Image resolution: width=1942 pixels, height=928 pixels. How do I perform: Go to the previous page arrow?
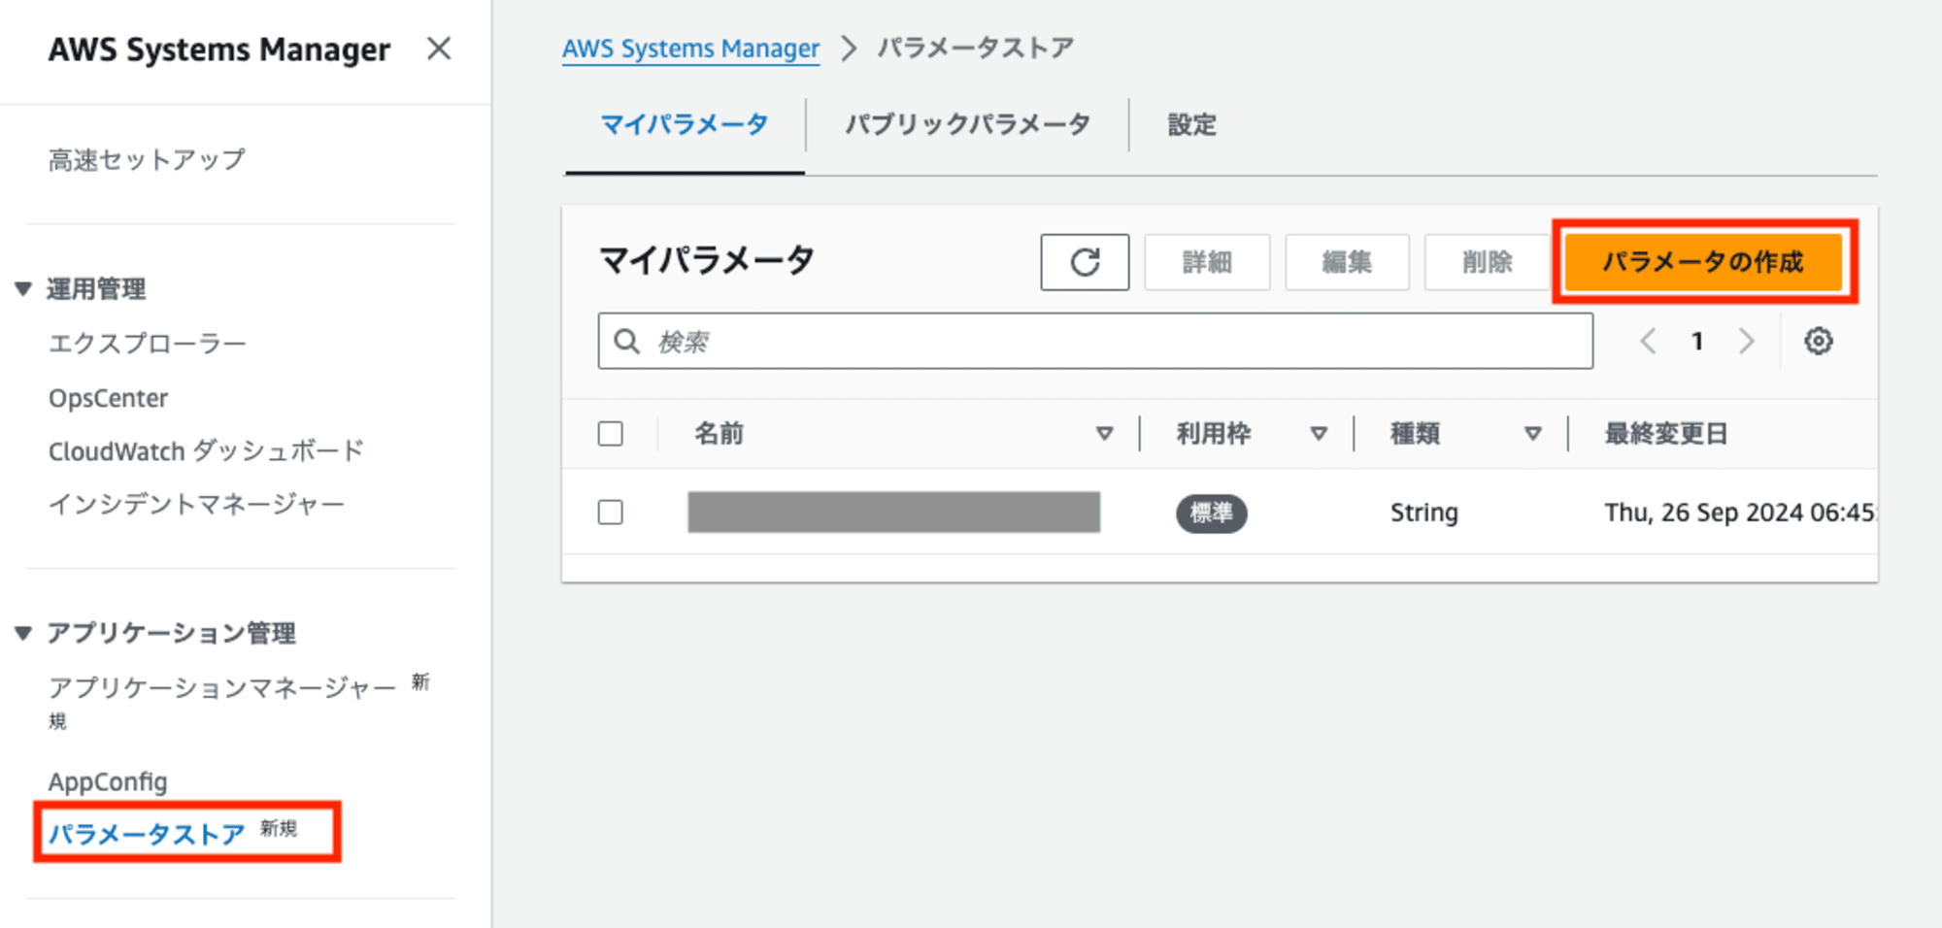click(1648, 342)
